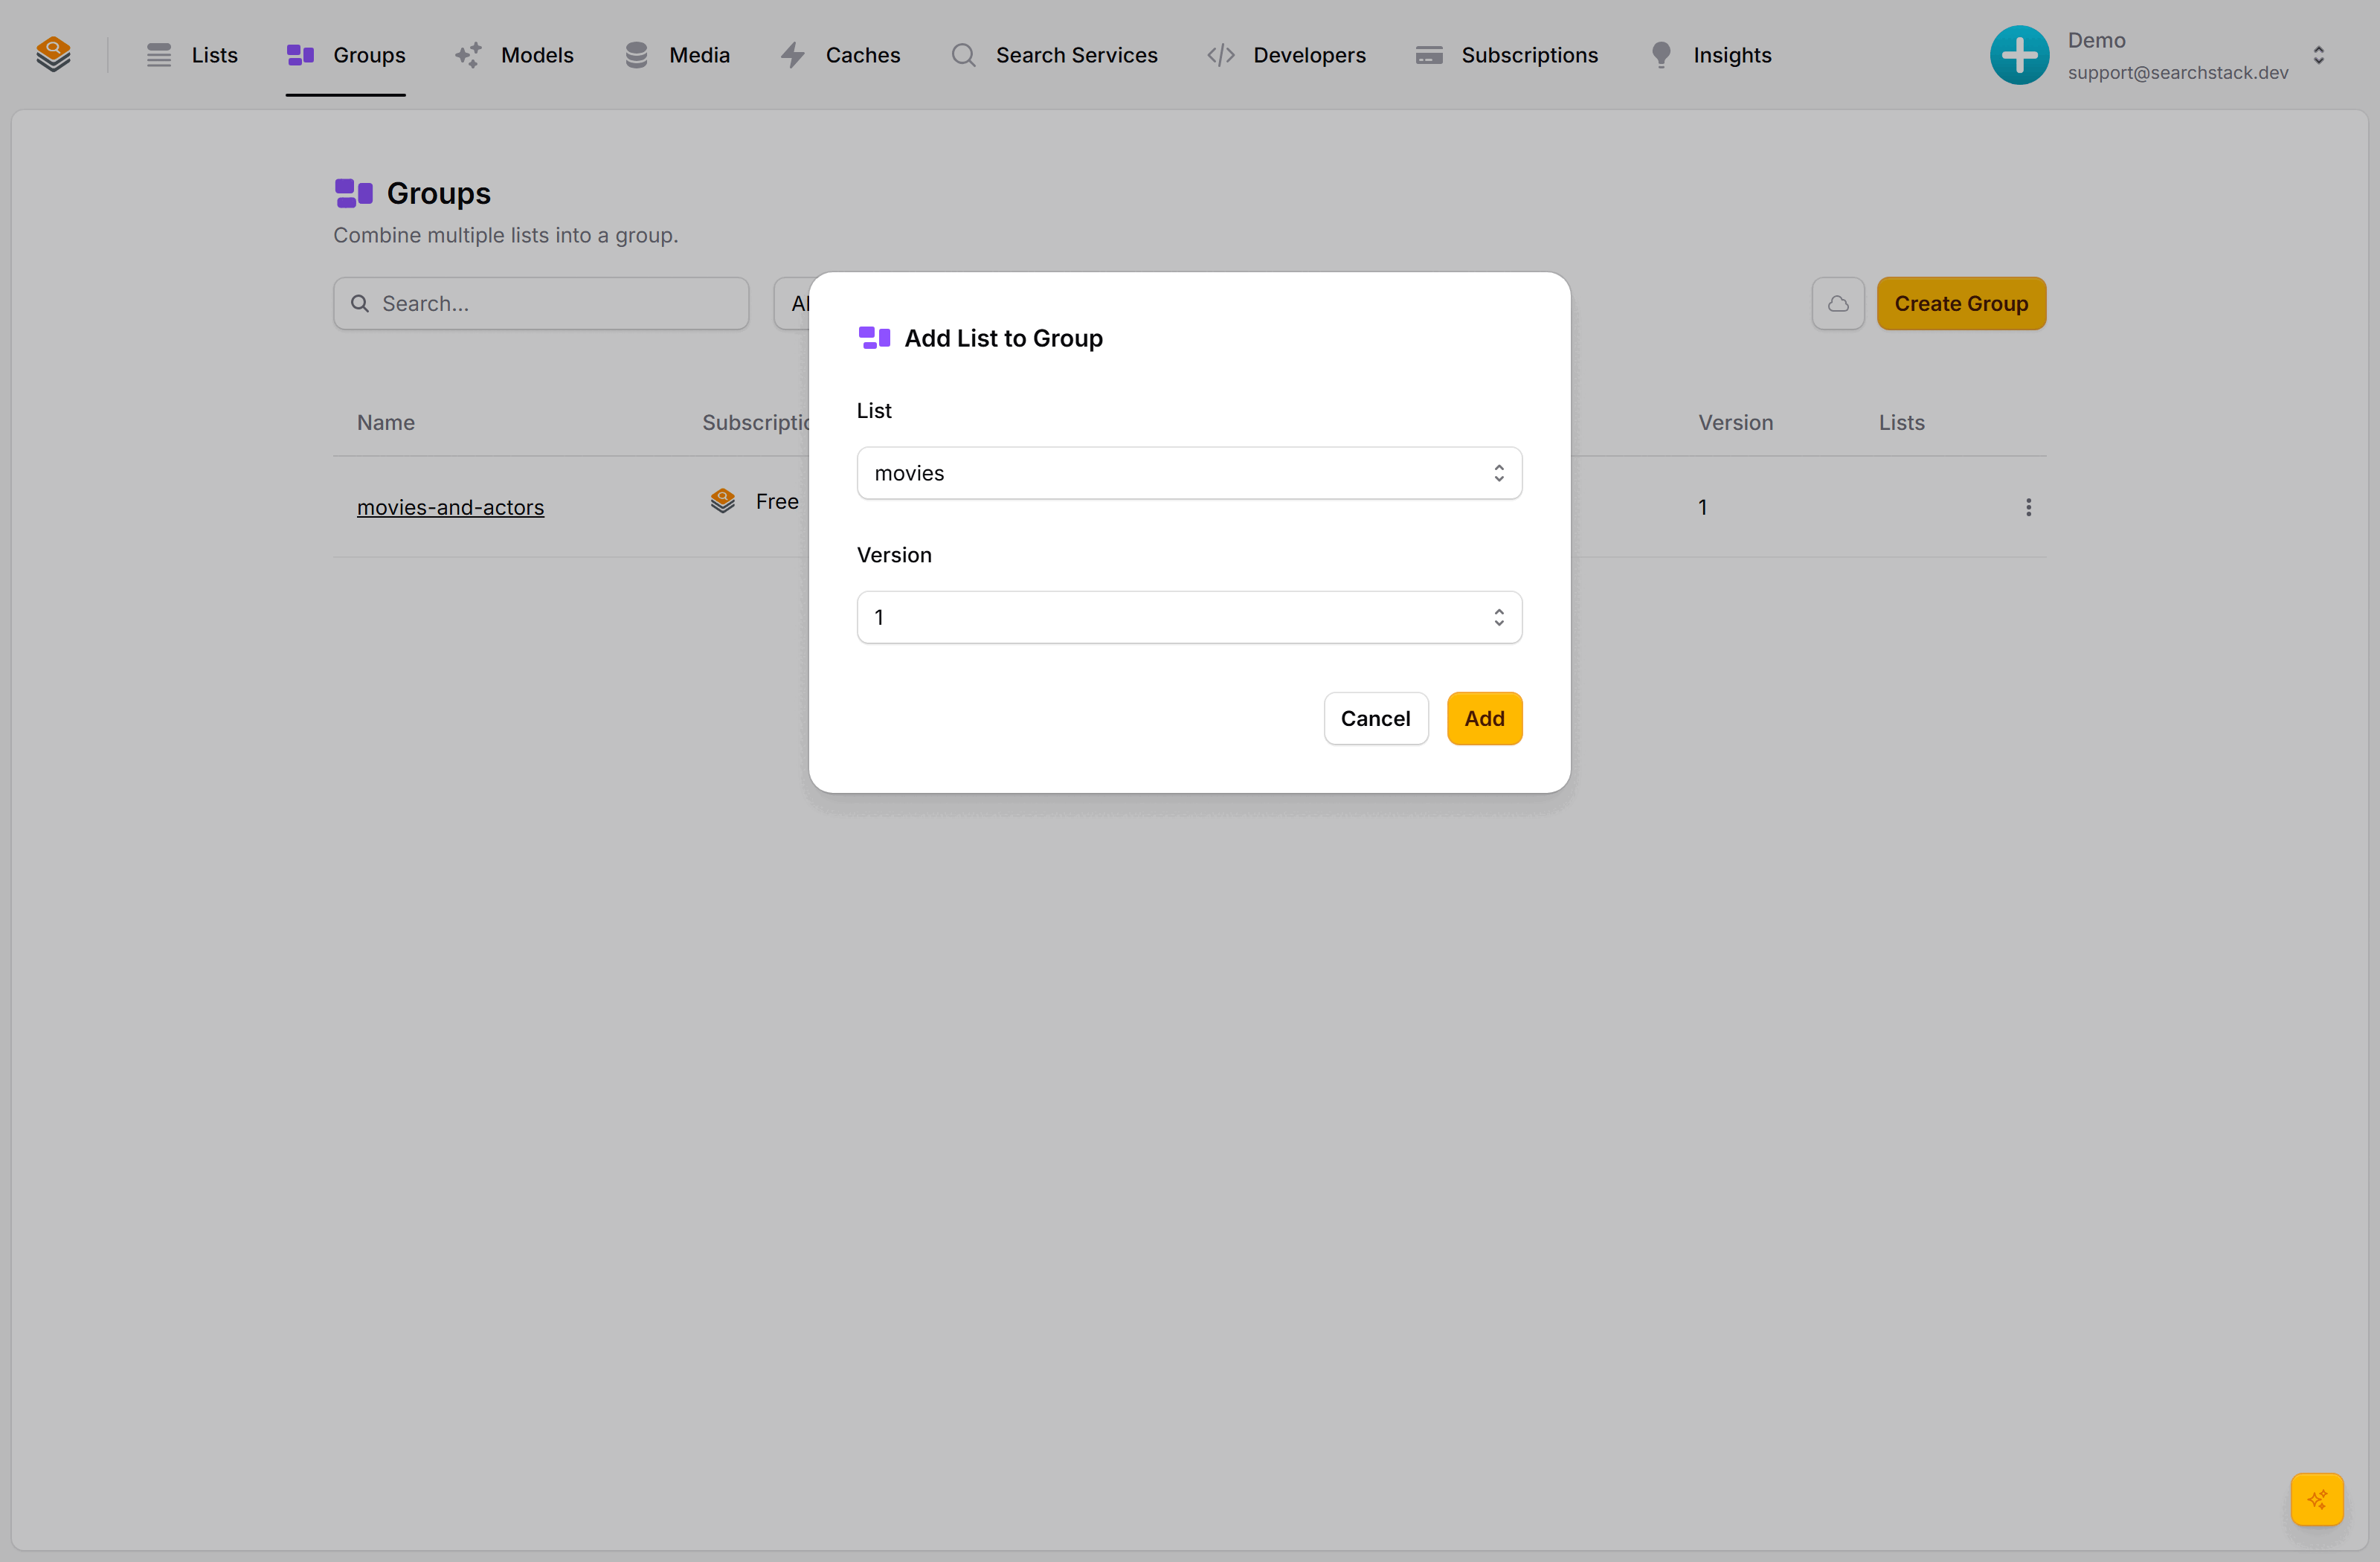This screenshot has height=1562, width=2380.
Task: Expand the account switcher chevrons
Action: click(x=2318, y=55)
